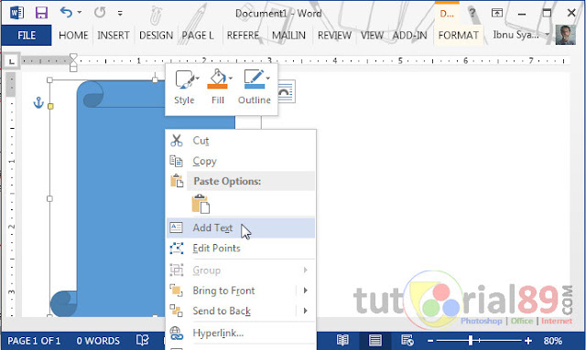Click PAGE 1 OF 1 in status bar

[34, 341]
